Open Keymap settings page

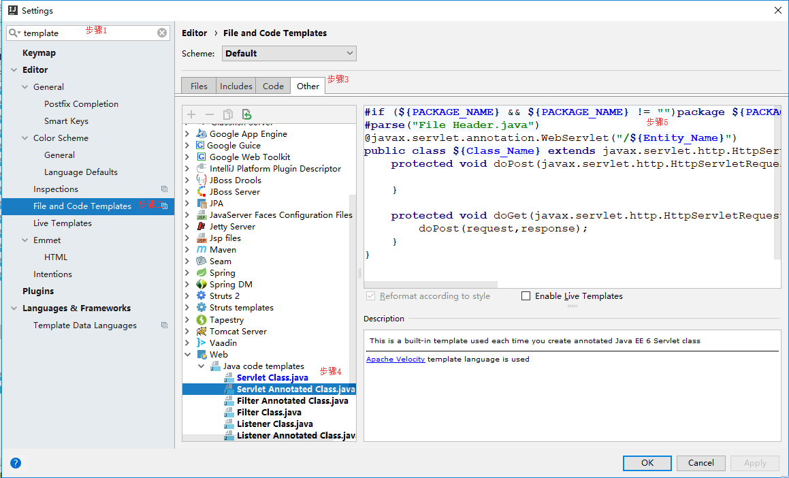pos(39,53)
